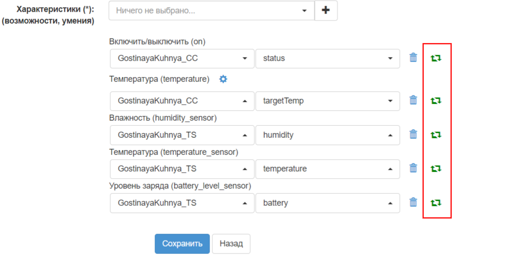The width and height of the screenshot is (523, 259).
Task: Click the Сохранить button
Action: pos(182,244)
